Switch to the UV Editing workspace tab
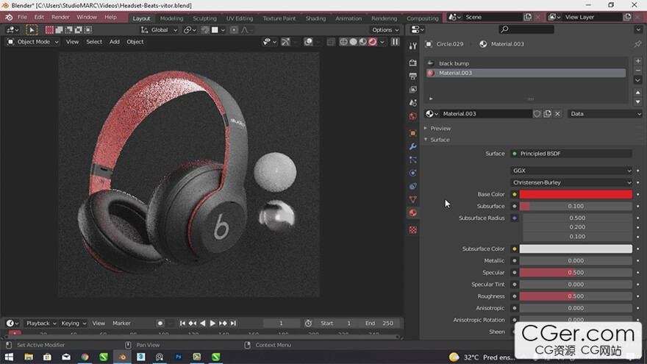The width and height of the screenshot is (647, 364). click(240, 18)
